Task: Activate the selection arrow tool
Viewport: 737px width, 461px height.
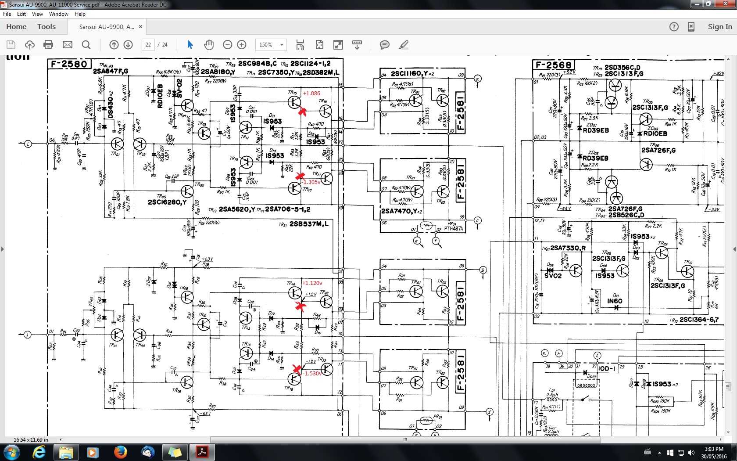Action: 190,45
